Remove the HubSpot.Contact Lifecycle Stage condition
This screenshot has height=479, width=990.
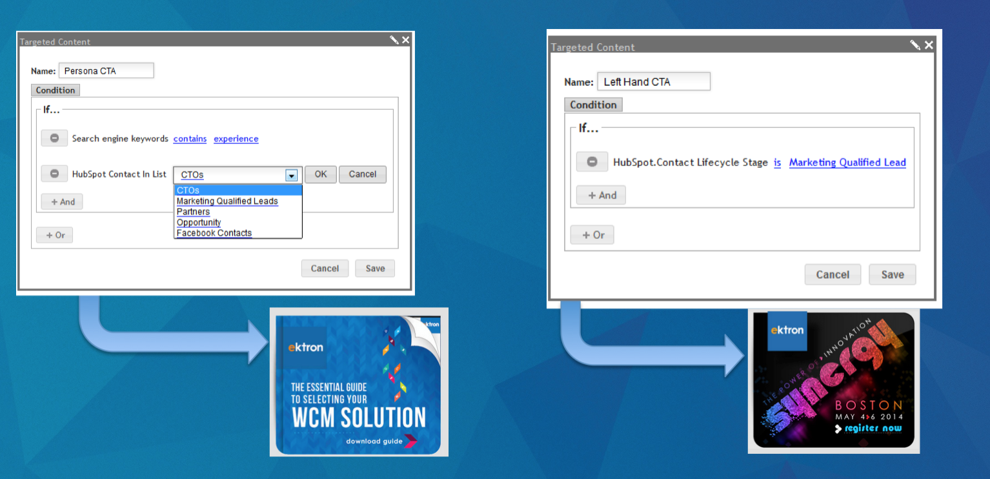[x=592, y=162]
